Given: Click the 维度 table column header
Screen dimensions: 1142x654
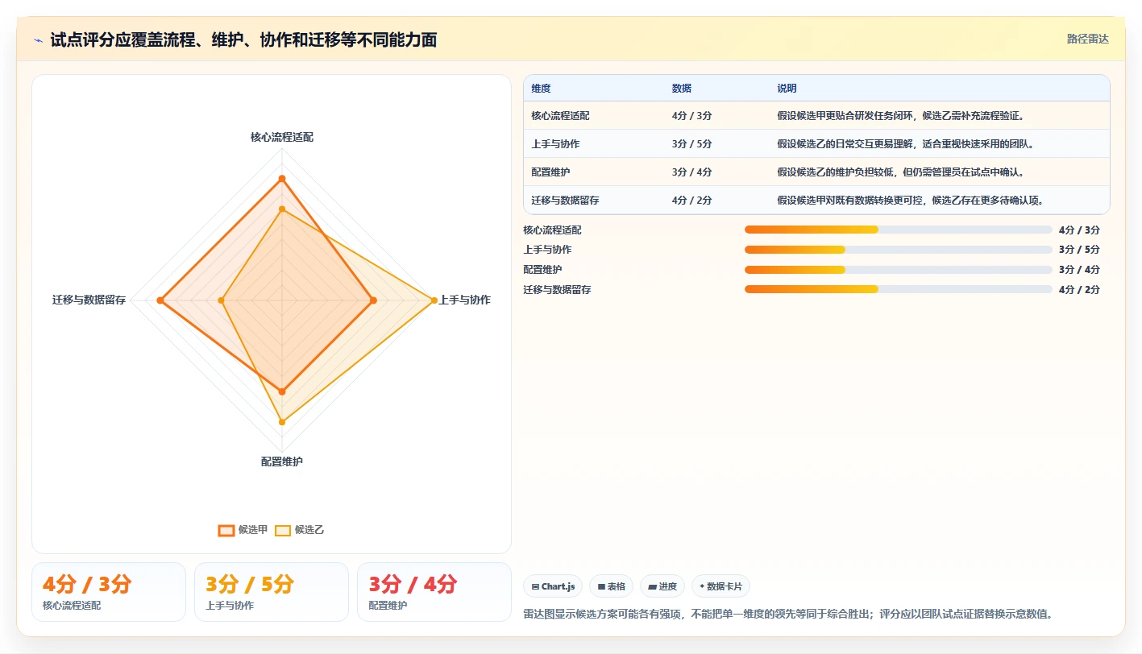Looking at the screenshot, I should click(541, 89).
